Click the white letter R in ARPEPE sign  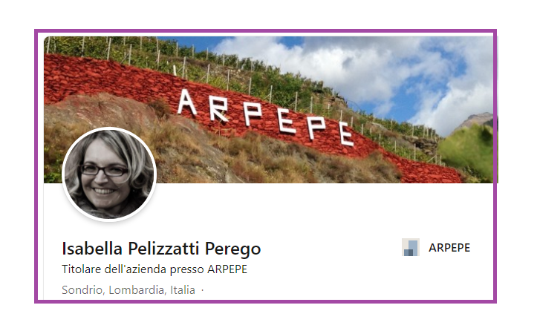coord(218,109)
